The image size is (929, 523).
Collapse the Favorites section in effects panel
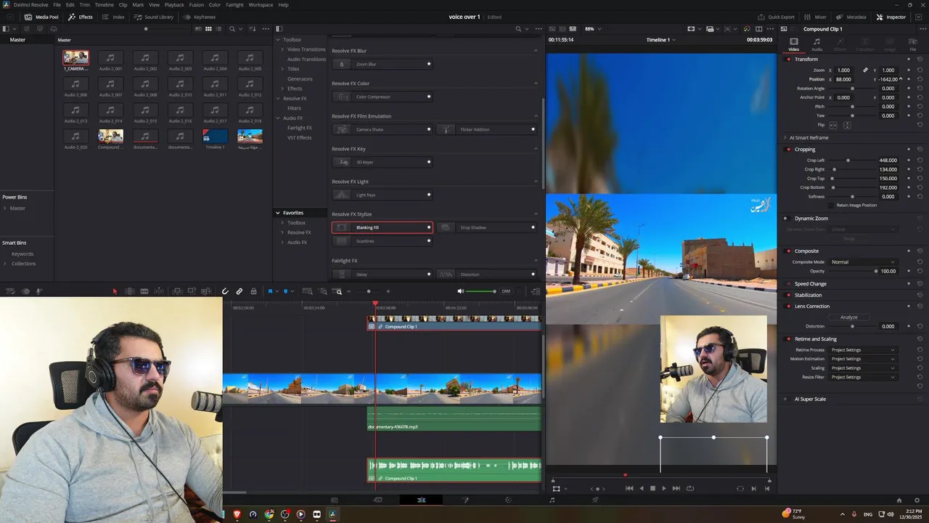pyautogui.click(x=277, y=213)
